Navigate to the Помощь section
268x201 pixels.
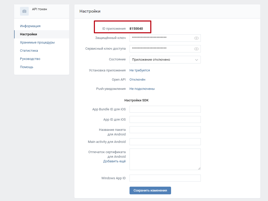coord(27,67)
